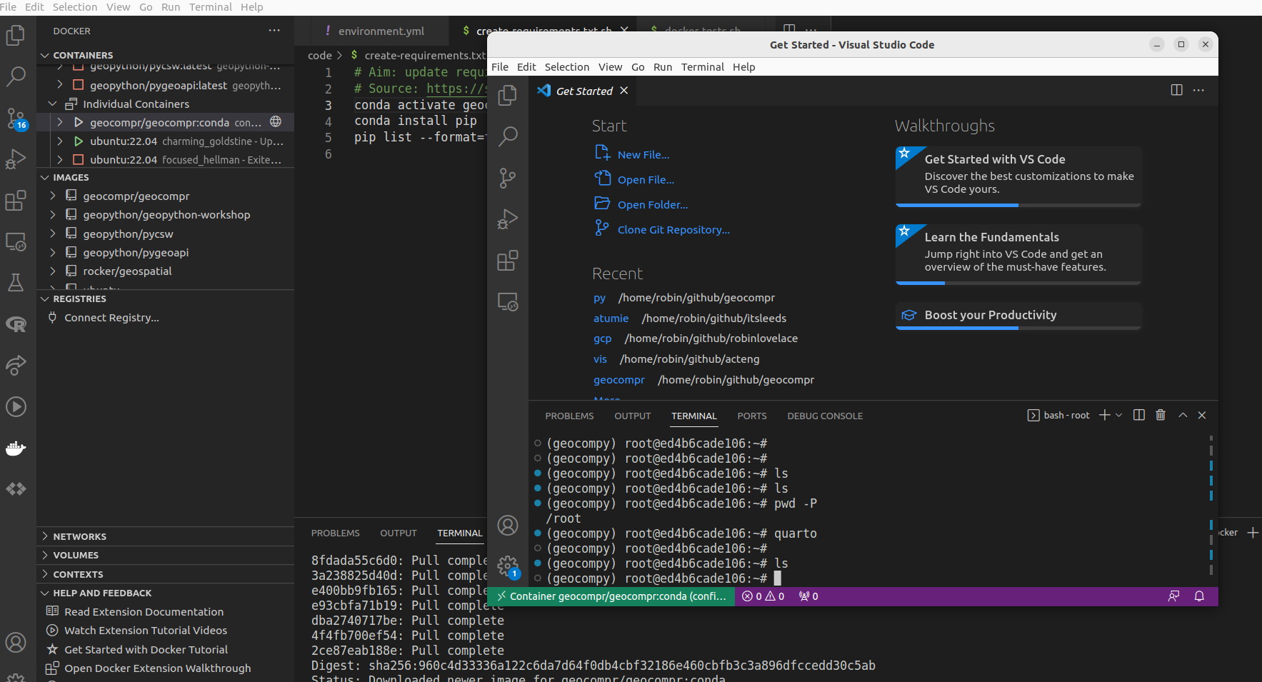Open the Testing beaker icon in sidebar
The width and height of the screenshot is (1262, 682).
(x=16, y=282)
